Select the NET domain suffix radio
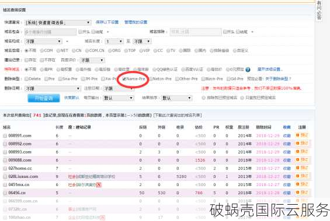330x221 pixels. click(58, 51)
